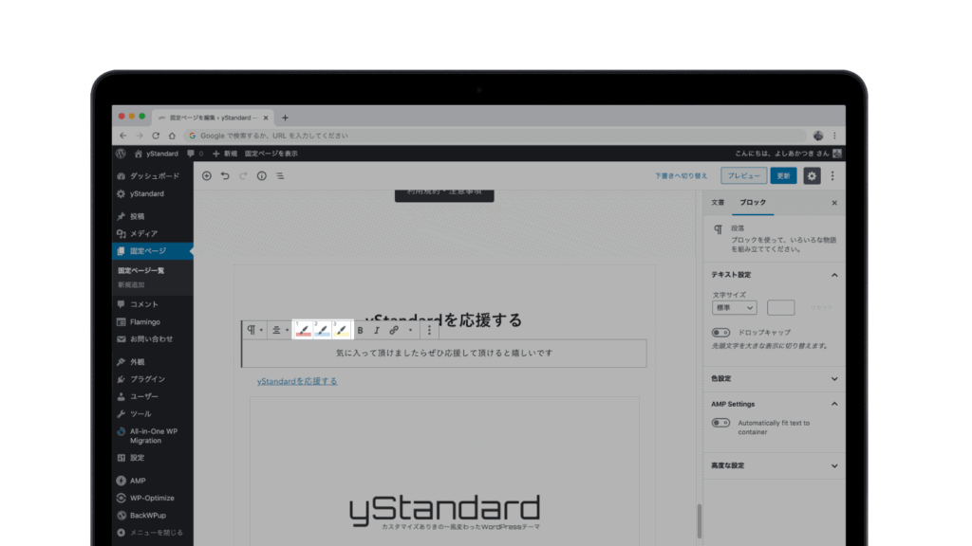Expand the color settings panel
The width and height of the screenshot is (972, 546).
point(774,379)
